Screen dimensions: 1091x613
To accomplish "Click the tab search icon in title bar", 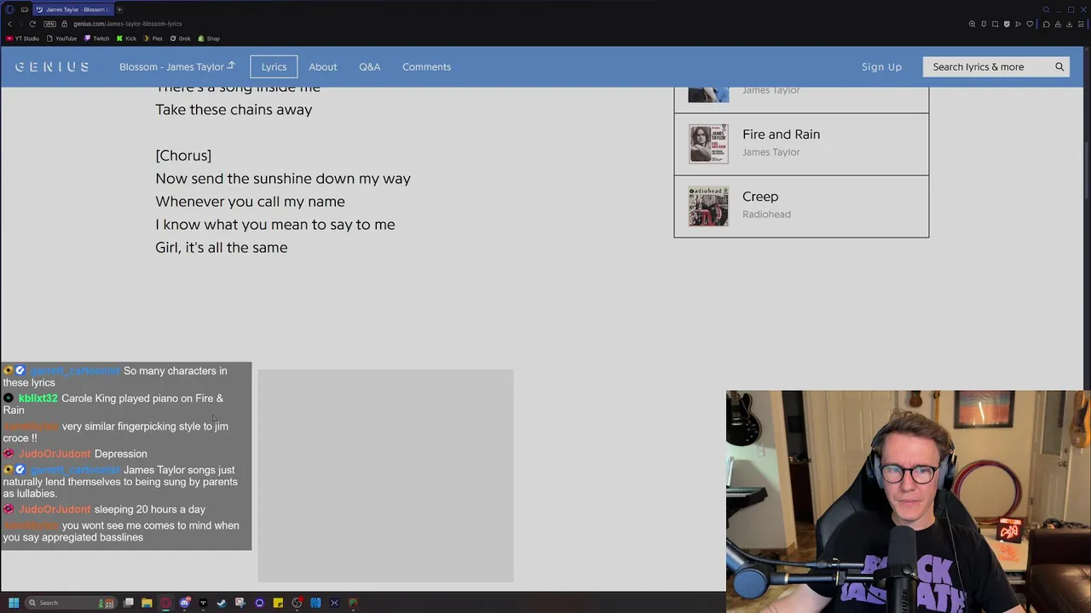I will point(1046,9).
